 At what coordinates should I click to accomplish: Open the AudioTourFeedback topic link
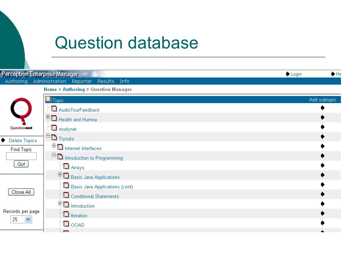[79, 110]
